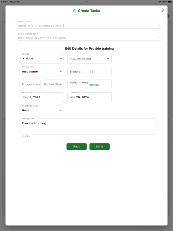Image resolution: width=173 pixels, height=231 pixels.
Task: Toggle the Billable checkbox
Action: [91, 72]
